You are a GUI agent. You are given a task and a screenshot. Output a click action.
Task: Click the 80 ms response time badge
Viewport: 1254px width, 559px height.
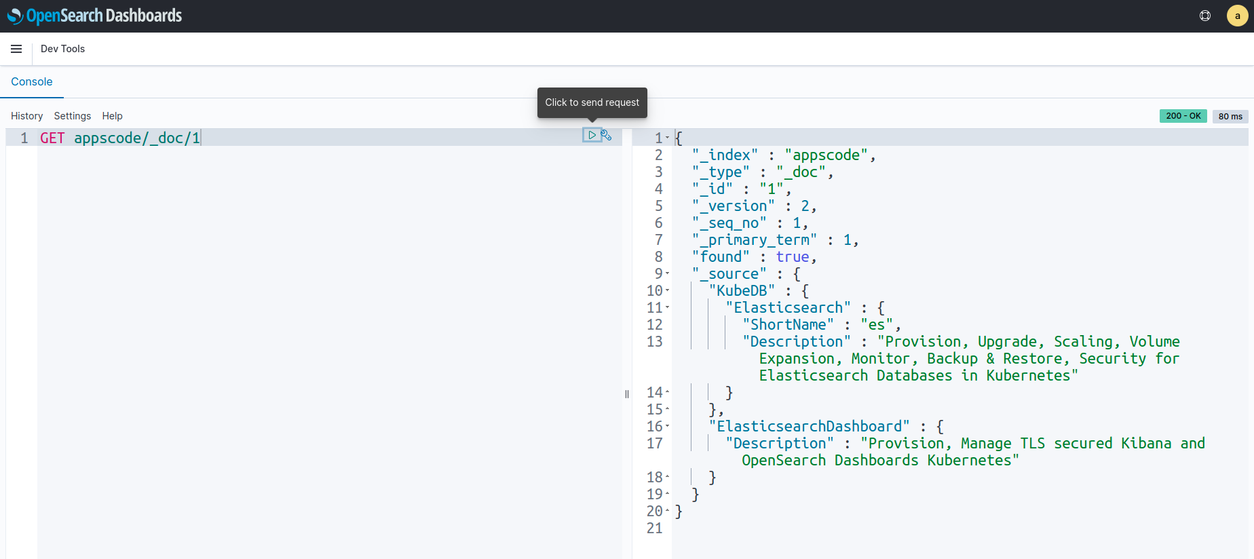click(1230, 116)
